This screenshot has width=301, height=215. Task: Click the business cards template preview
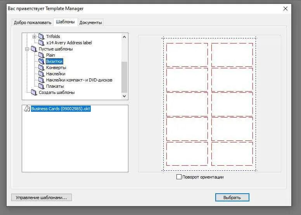209,104
